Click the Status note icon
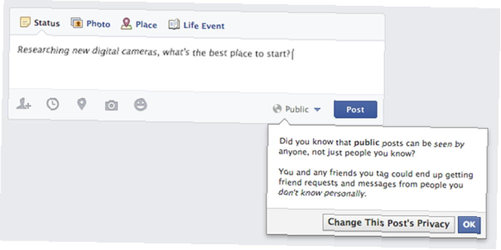 [25, 22]
